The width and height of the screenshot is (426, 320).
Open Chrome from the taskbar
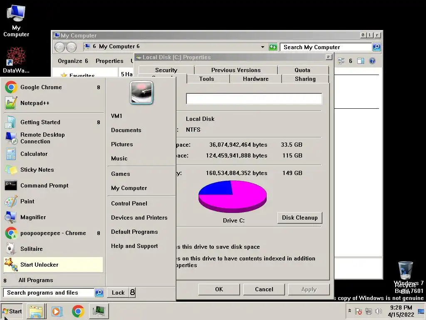point(78,311)
